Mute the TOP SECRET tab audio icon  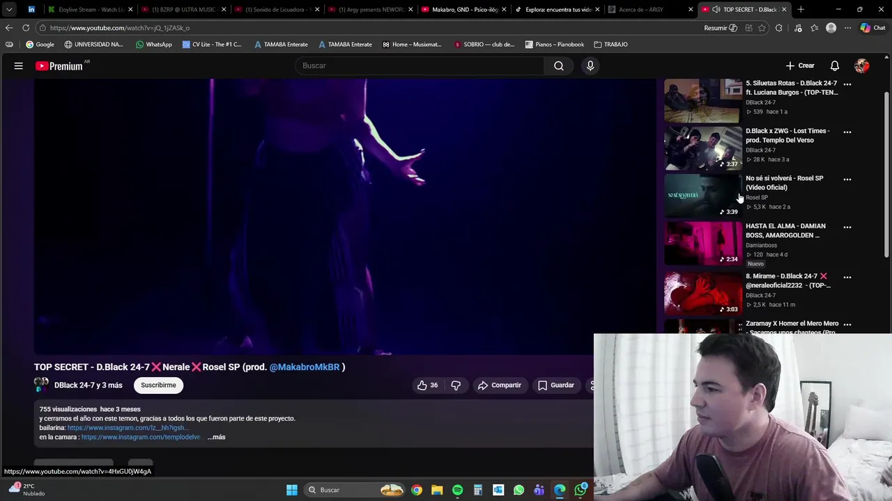[x=716, y=10]
